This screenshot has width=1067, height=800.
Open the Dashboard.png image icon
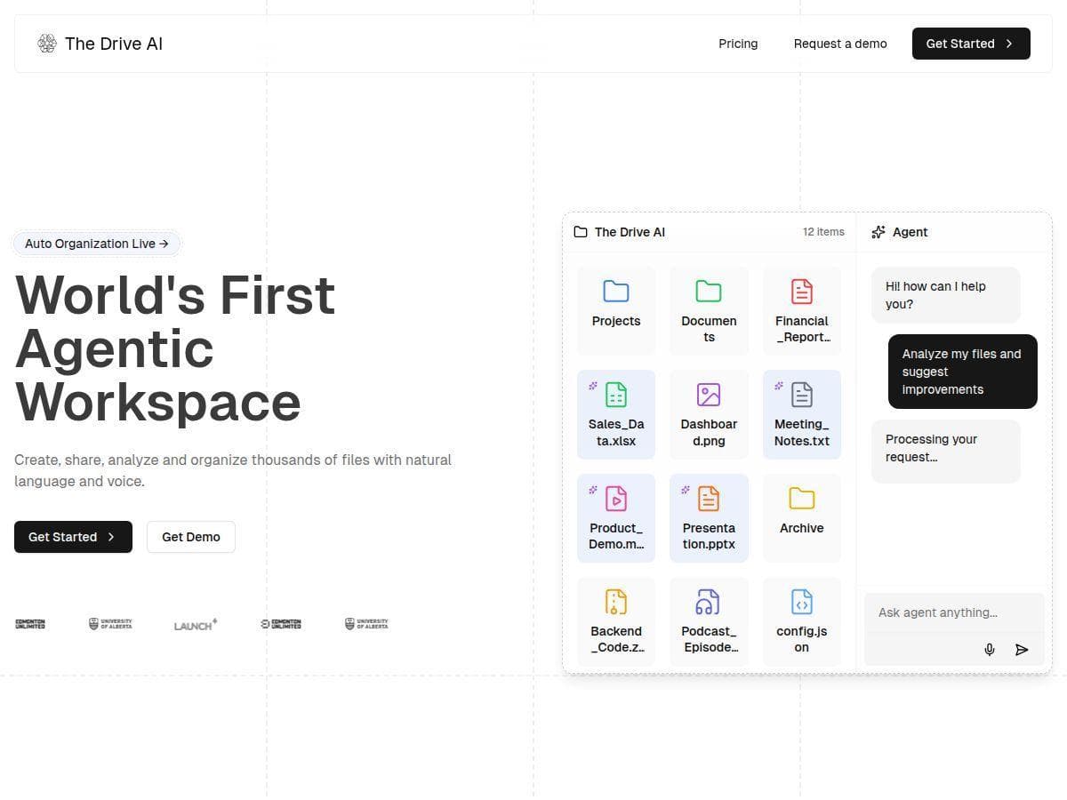click(709, 394)
